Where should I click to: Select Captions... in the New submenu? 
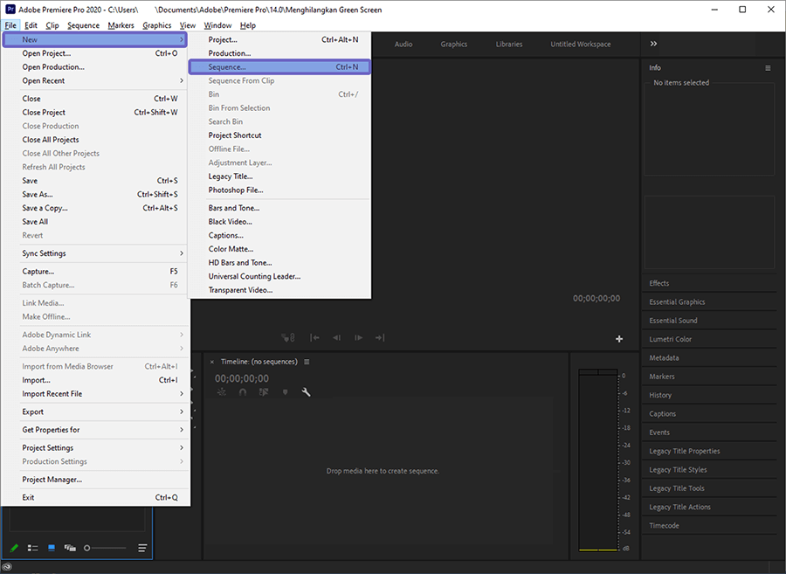click(279, 235)
